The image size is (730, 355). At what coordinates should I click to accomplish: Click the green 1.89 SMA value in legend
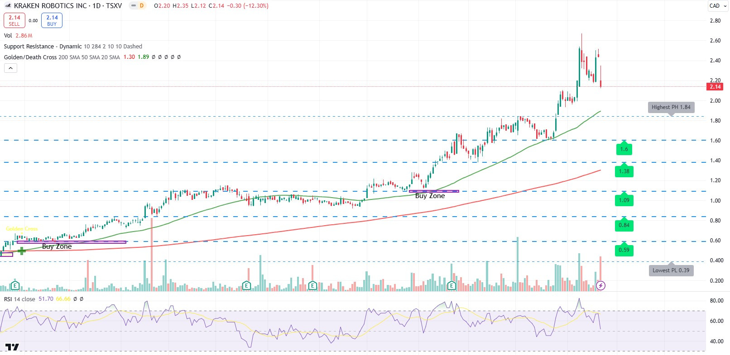143,57
